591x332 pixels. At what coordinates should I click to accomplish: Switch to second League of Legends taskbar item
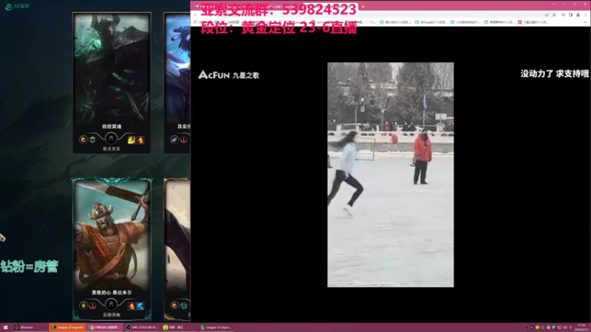pyautogui.click(x=216, y=328)
